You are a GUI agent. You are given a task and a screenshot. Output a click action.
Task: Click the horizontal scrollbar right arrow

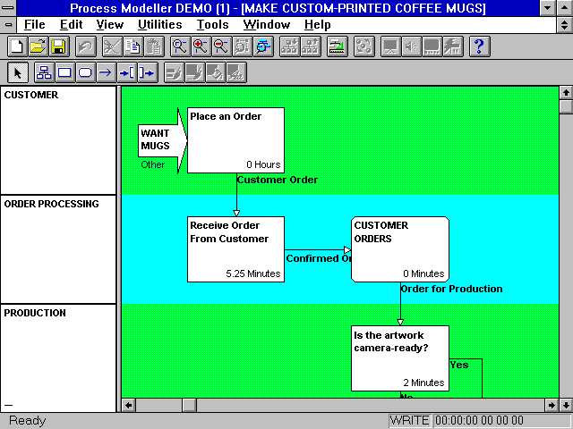point(551,405)
